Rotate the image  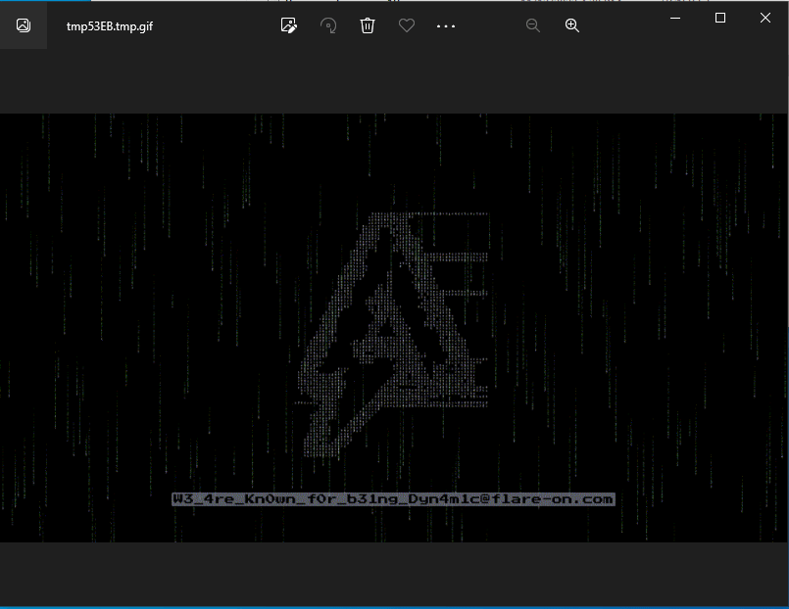328,25
